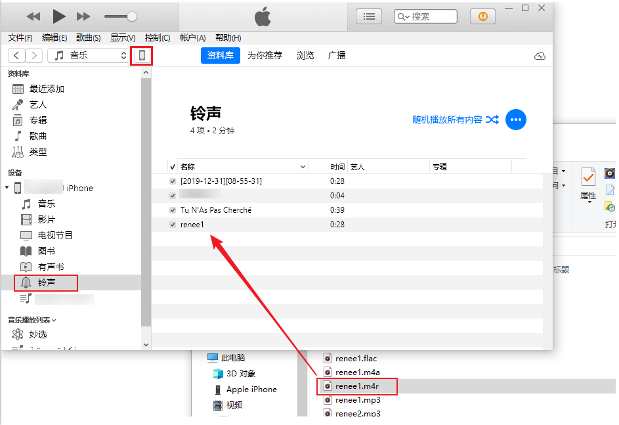Select 此电脑 in Explorer navigation pane
This screenshot has height=425, width=619.
click(x=226, y=358)
